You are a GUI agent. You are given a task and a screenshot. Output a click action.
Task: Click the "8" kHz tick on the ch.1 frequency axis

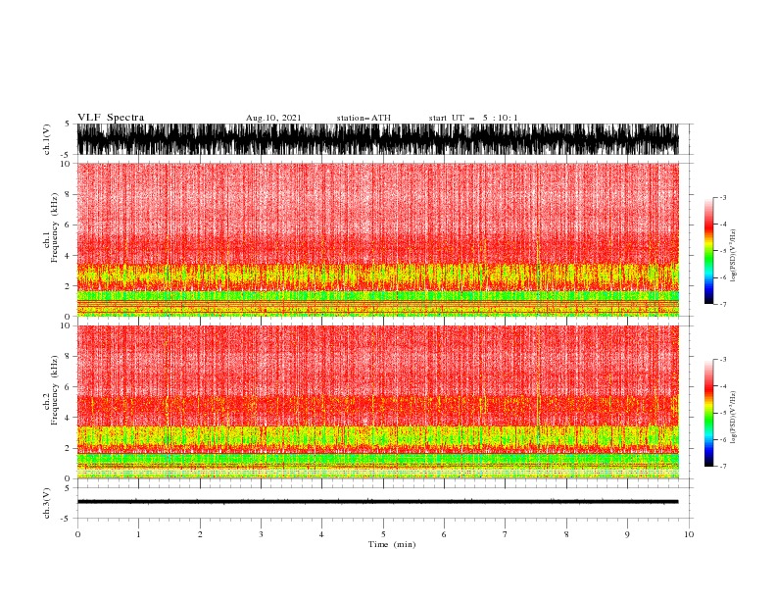pyautogui.click(x=68, y=194)
